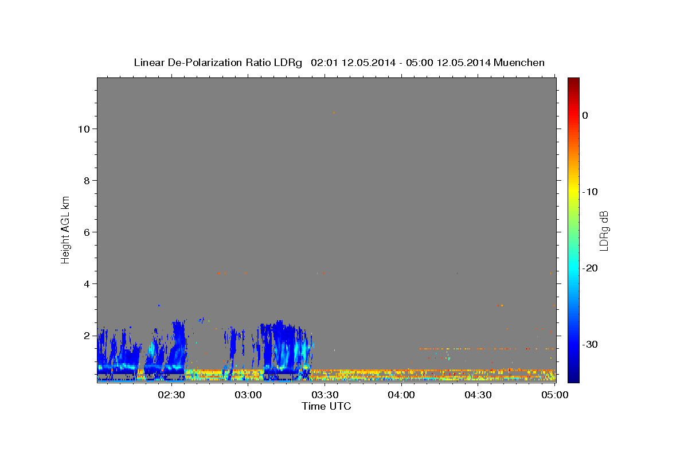Click the colorbar value -20
The width and height of the screenshot is (688, 459).
point(591,268)
